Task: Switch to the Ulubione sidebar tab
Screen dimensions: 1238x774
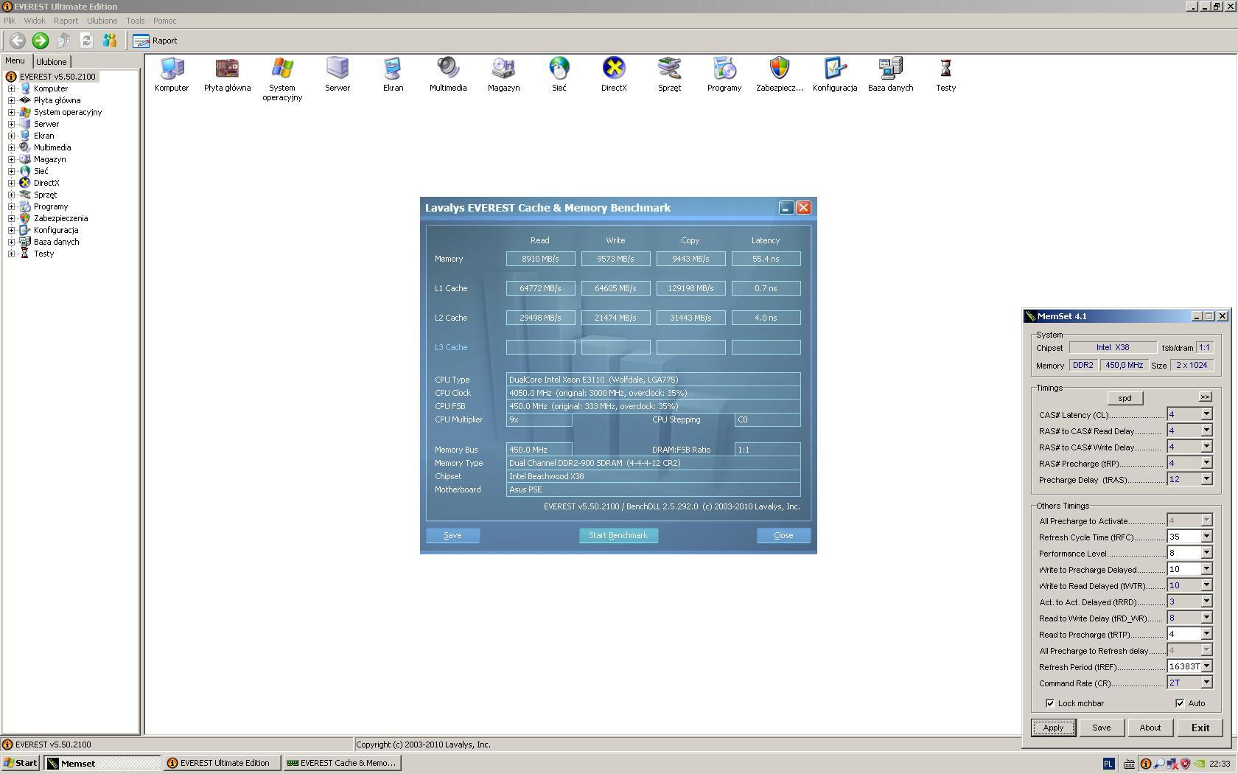Action: click(x=52, y=62)
